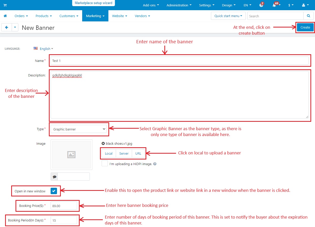Click the upgrade center icon with 2 badge
315x227 pixels.
tap(261, 5)
